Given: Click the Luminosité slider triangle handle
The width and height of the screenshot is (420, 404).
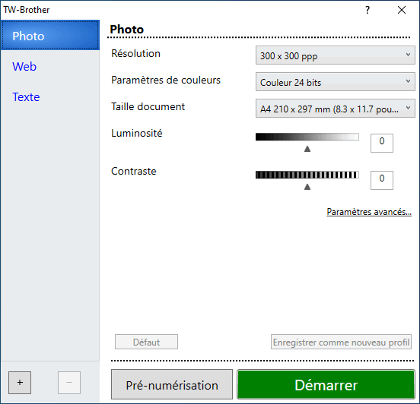Looking at the screenshot, I should [x=307, y=149].
